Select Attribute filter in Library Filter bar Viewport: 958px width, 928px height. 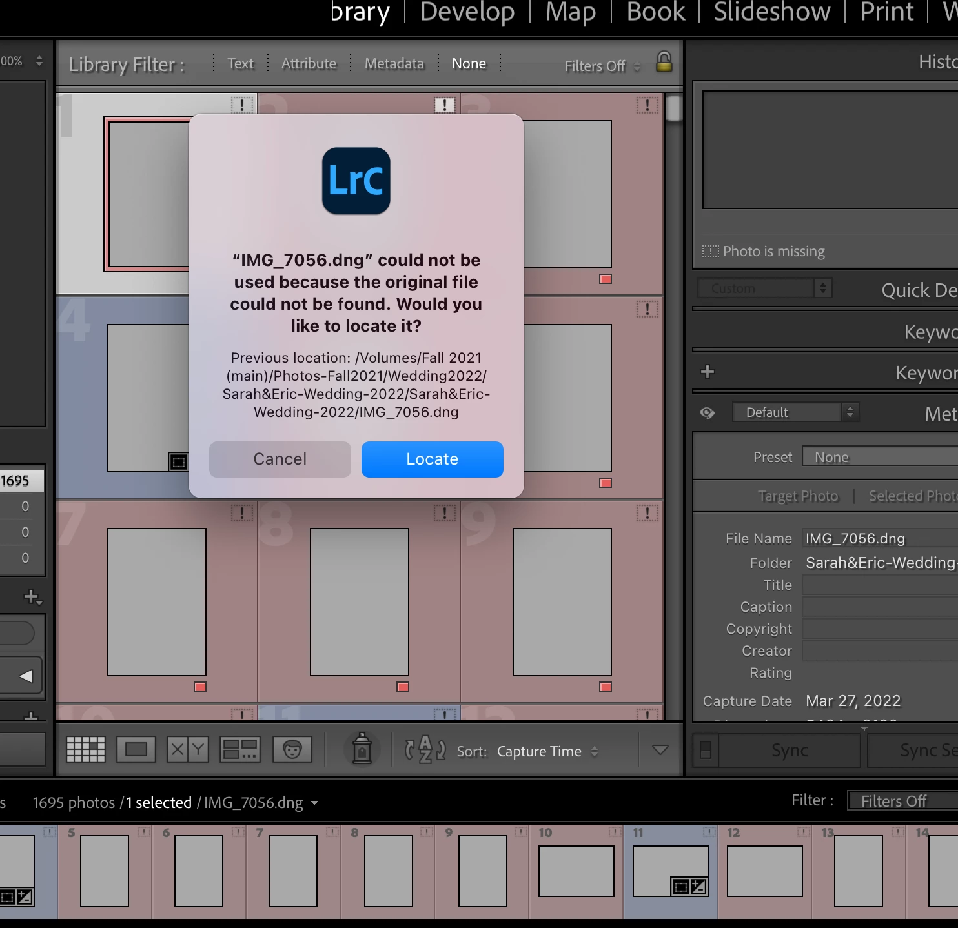[309, 63]
